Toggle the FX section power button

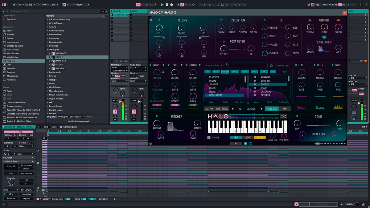point(265,20)
